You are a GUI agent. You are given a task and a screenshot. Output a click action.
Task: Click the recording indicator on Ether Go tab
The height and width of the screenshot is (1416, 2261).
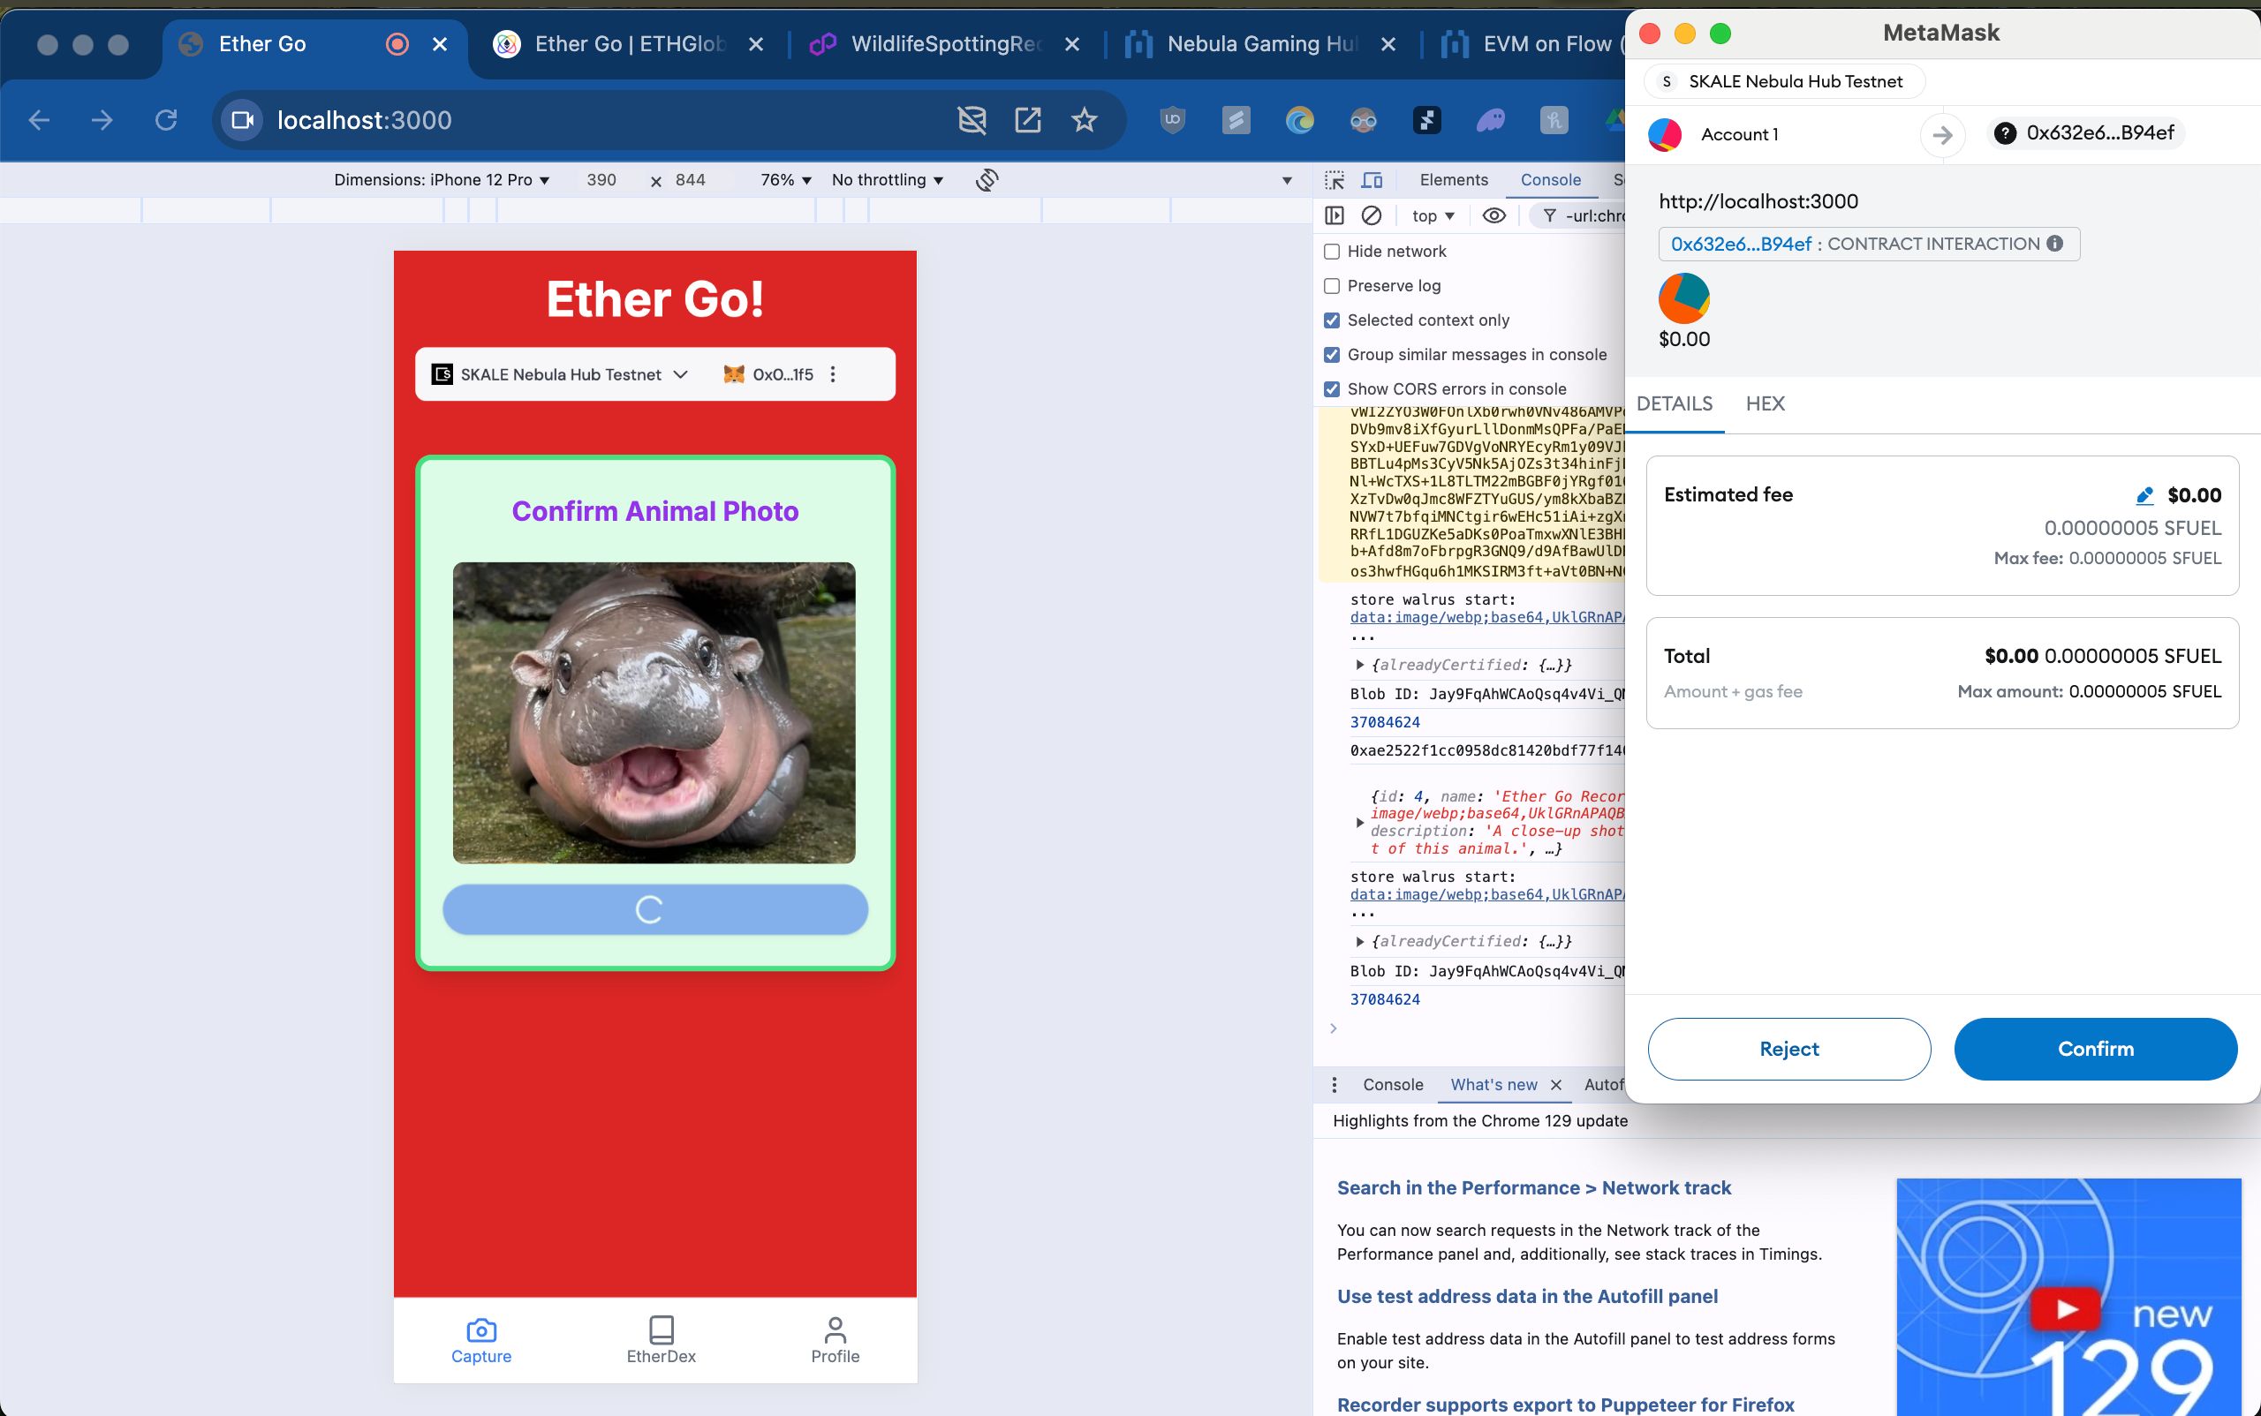click(x=397, y=44)
